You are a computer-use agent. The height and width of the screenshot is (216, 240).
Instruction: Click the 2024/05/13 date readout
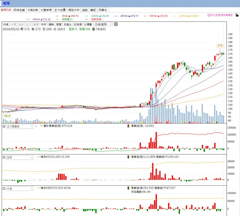11,29
